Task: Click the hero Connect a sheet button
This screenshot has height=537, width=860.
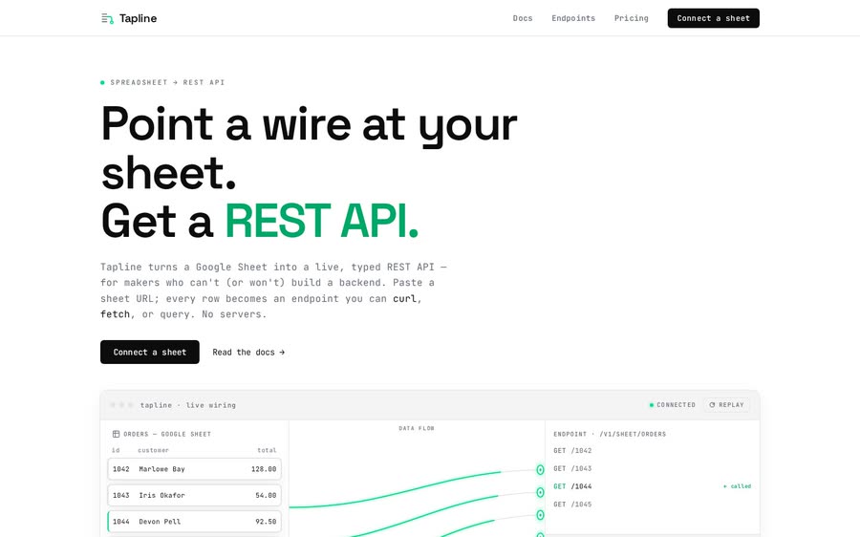Action: [x=150, y=353]
